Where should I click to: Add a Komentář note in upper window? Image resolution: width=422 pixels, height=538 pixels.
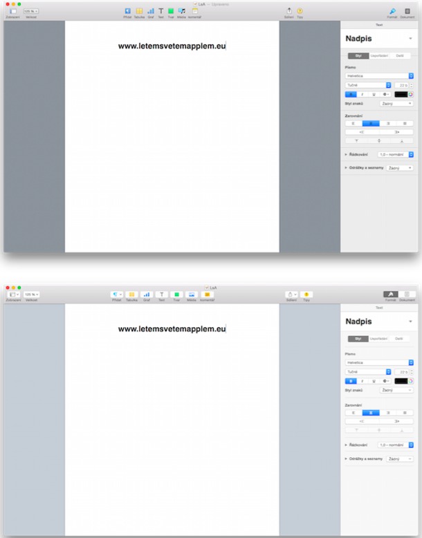[194, 11]
